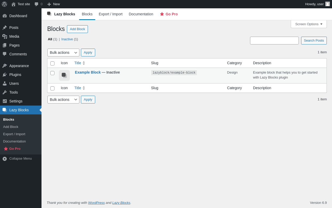Click the Comments icon in sidebar

pos(5,54)
